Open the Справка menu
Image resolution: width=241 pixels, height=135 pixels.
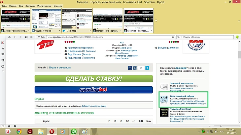pyautogui.click(x=58, y=6)
